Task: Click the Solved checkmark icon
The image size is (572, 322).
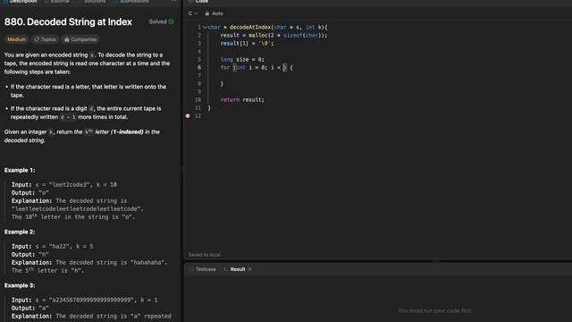Action: tap(171, 21)
